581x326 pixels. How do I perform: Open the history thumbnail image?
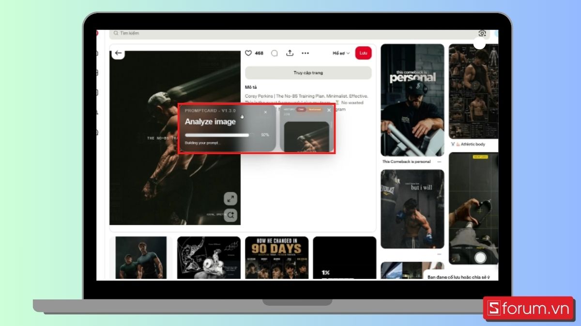(x=306, y=137)
